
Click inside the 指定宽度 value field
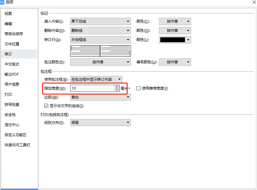[x=92, y=88]
